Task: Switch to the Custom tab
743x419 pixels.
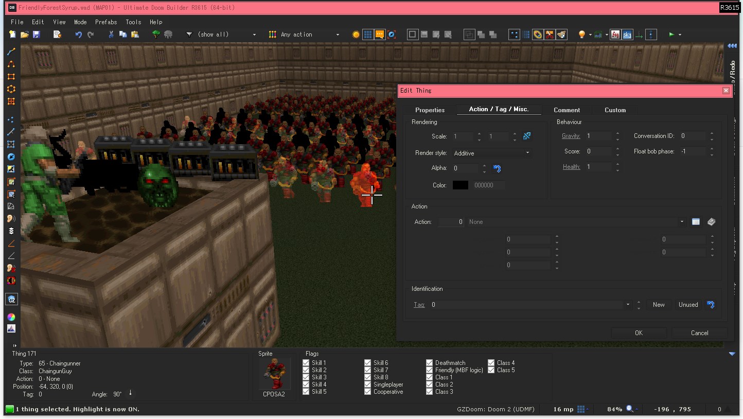Action: click(x=615, y=110)
